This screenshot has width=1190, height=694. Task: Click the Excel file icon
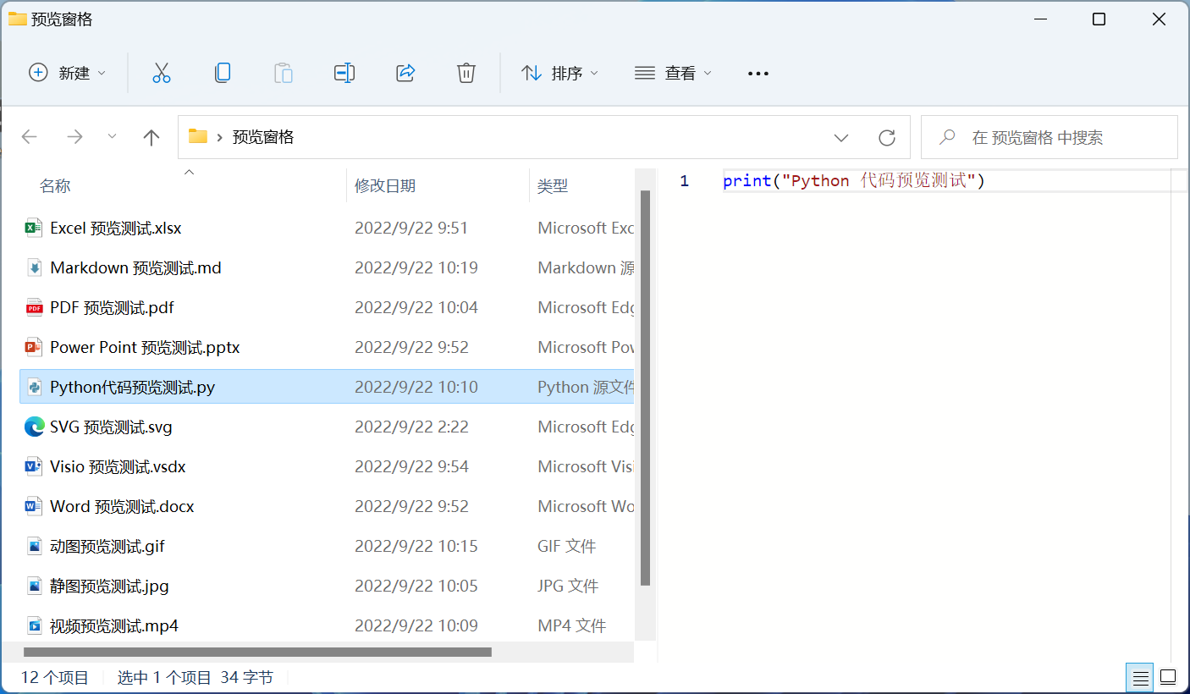point(34,228)
